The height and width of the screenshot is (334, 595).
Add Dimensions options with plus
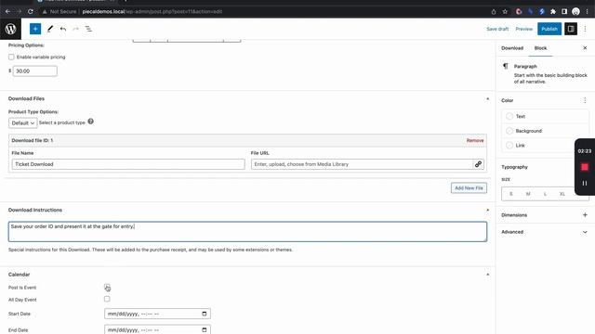coord(585,214)
